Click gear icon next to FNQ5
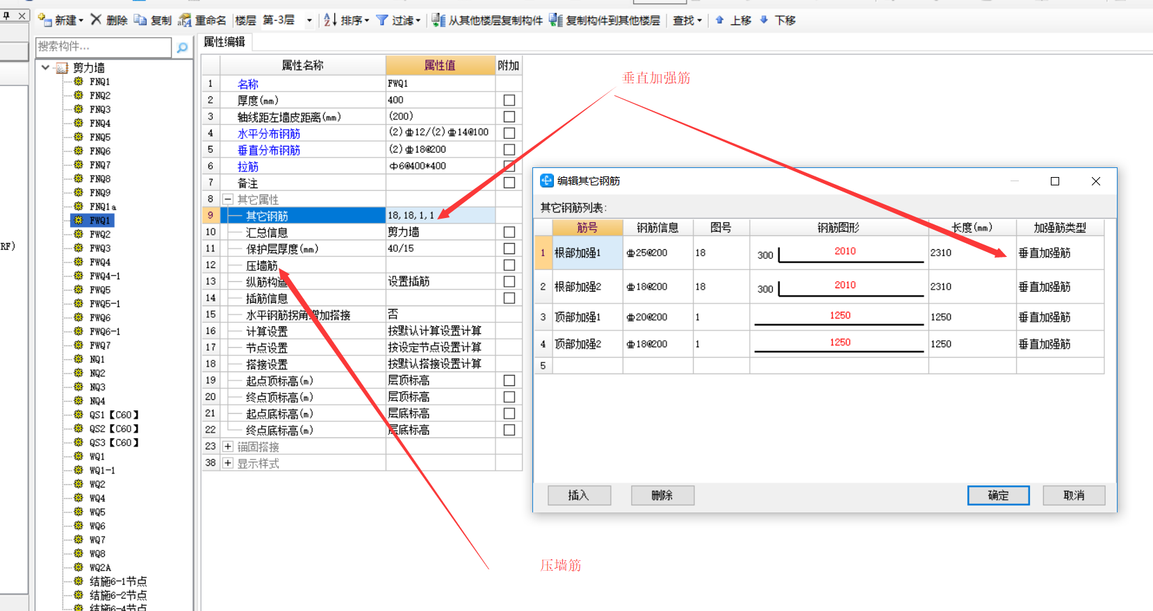This screenshot has width=1153, height=611. pos(79,137)
